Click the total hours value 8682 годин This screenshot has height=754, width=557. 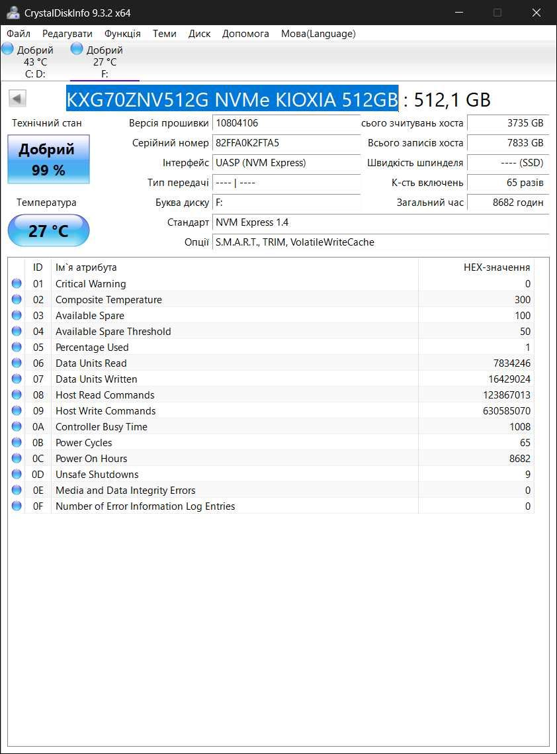(x=508, y=203)
